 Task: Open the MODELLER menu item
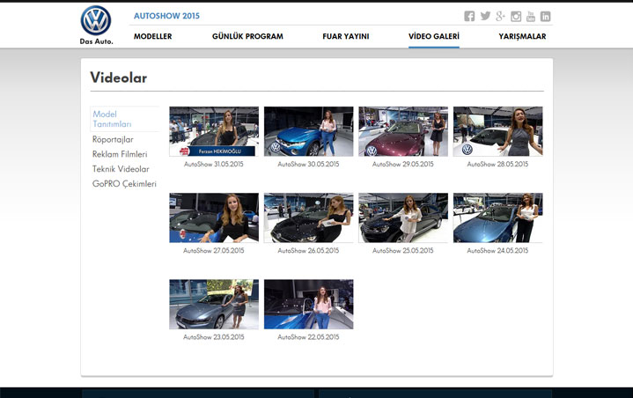pyautogui.click(x=152, y=36)
